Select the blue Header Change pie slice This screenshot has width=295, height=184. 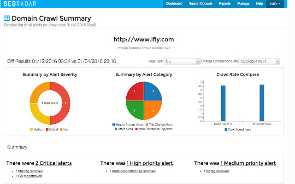tap(153, 92)
